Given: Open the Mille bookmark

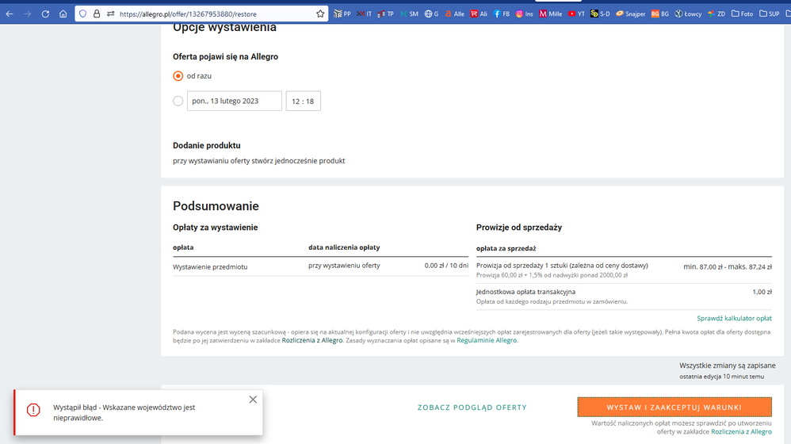Looking at the screenshot, I should [x=550, y=14].
